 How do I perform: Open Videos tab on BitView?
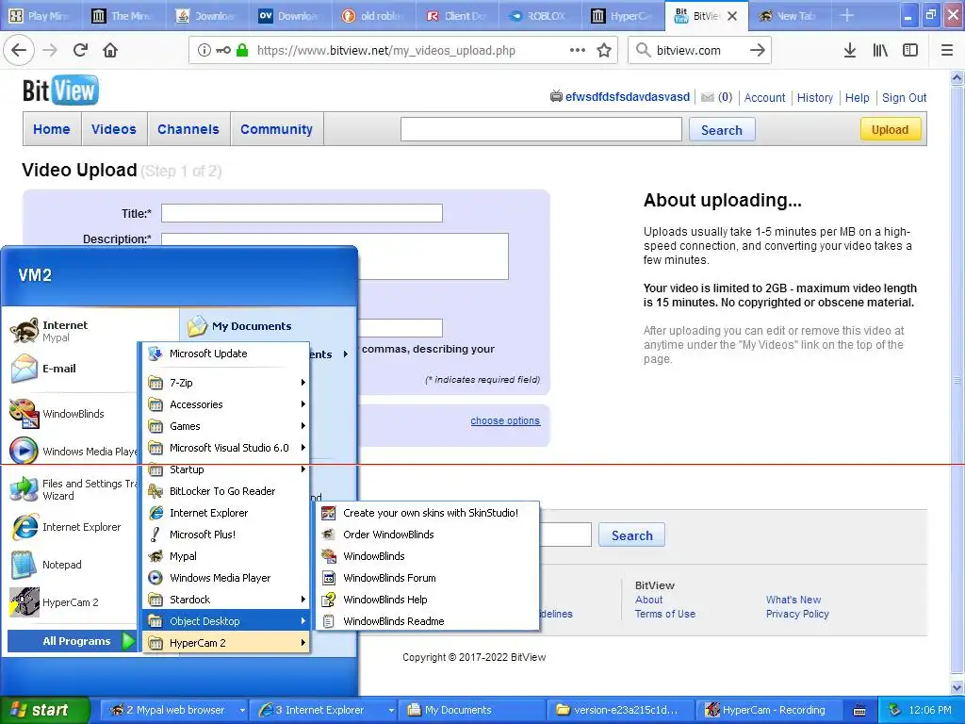tap(114, 129)
